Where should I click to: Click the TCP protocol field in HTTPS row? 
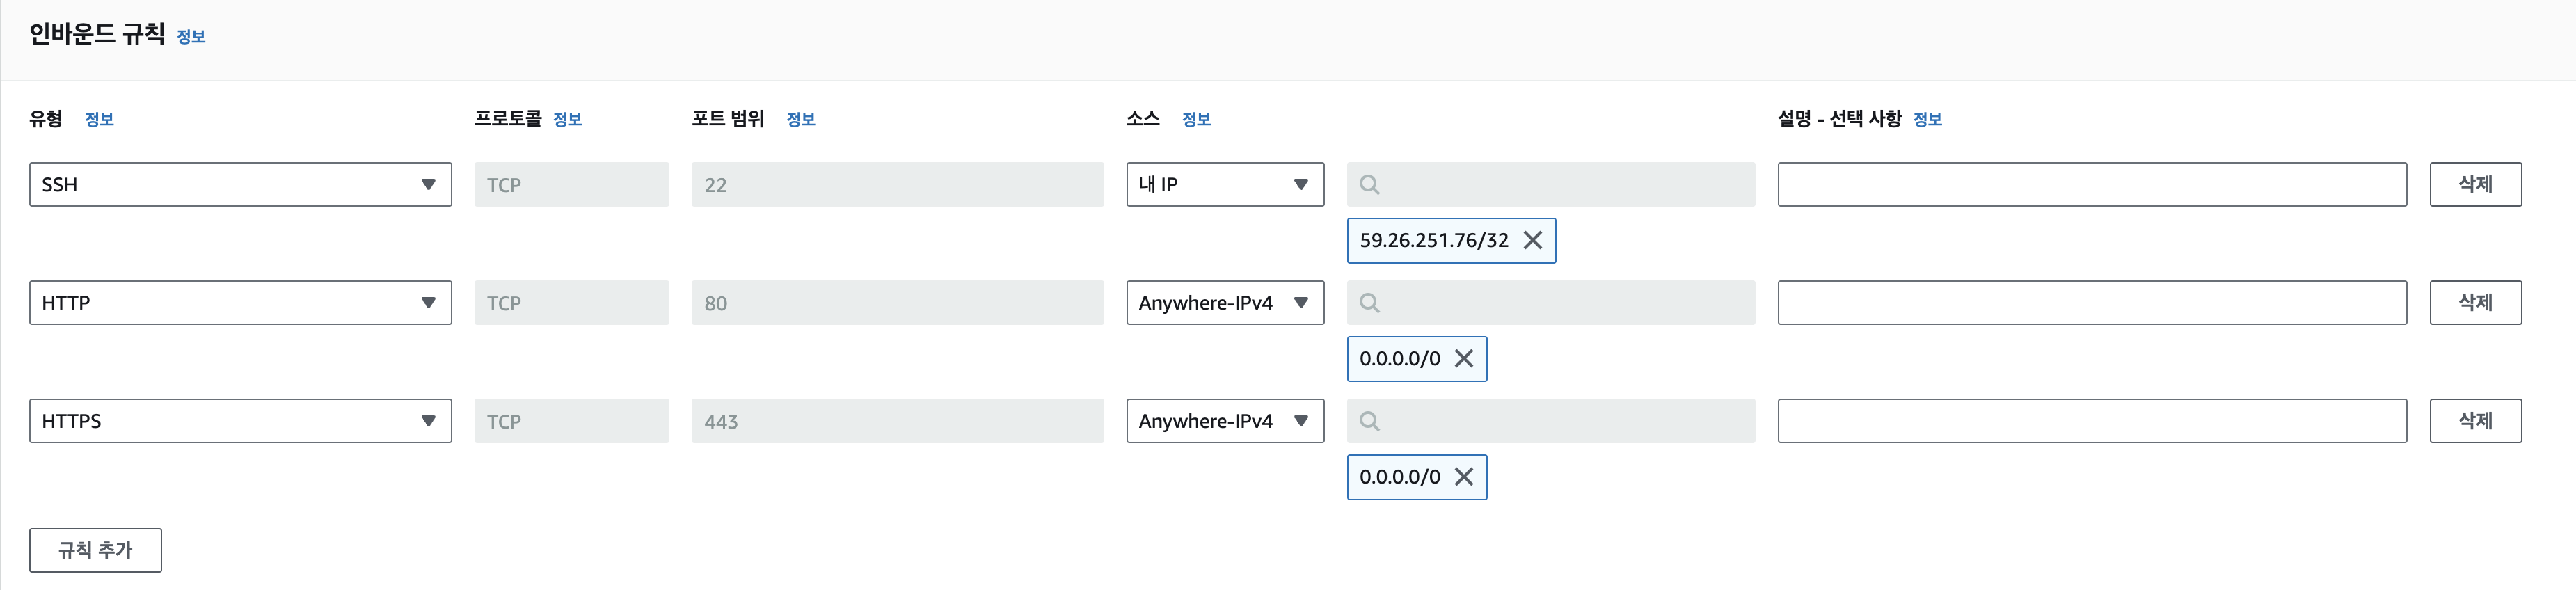(x=571, y=421)
